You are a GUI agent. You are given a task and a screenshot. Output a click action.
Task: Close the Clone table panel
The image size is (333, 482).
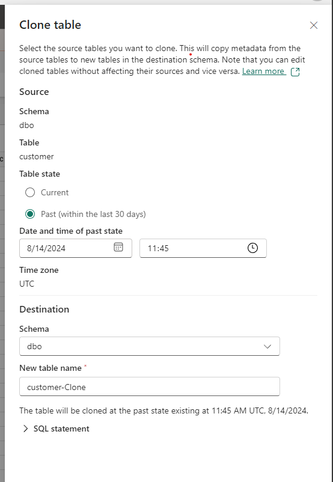314,25
